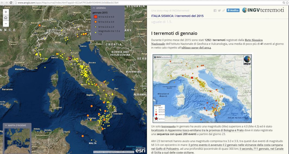The width and height of the screenshot is (289, 154).
Task: Copy the story map share link icon
Action: pyautogui.click(x=223, y=11)
